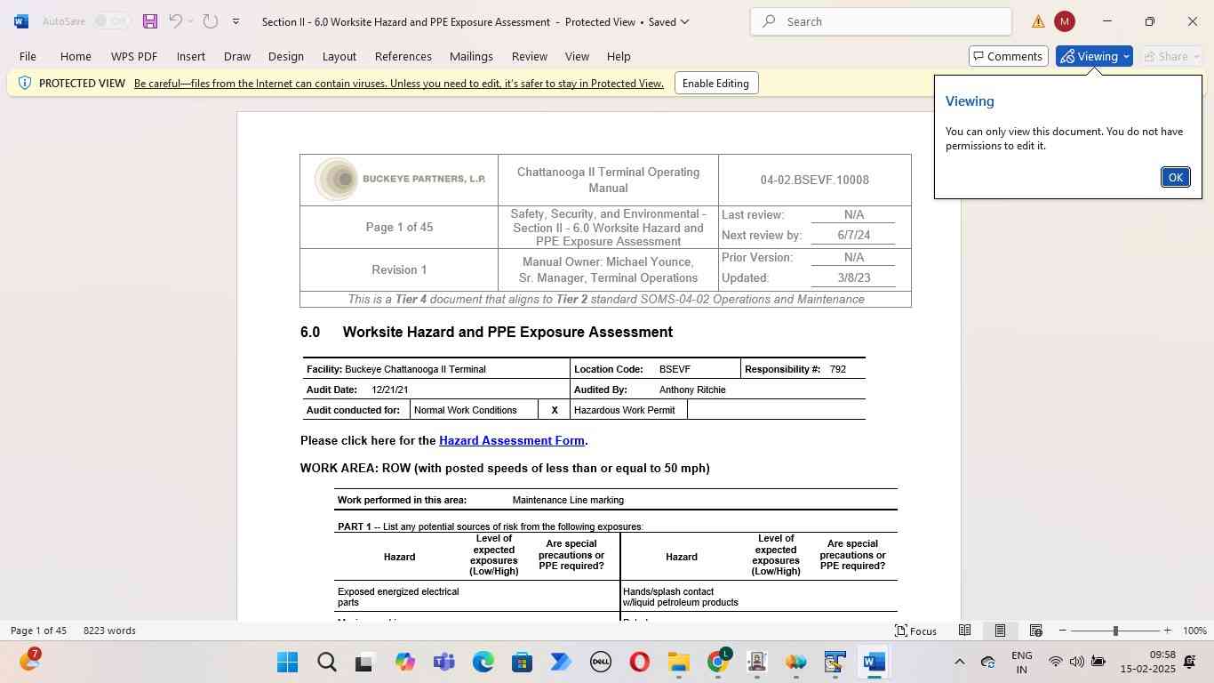Open the Layout tab
Viewport: 1214px width, 683px height.
click(x=339, y=56)
